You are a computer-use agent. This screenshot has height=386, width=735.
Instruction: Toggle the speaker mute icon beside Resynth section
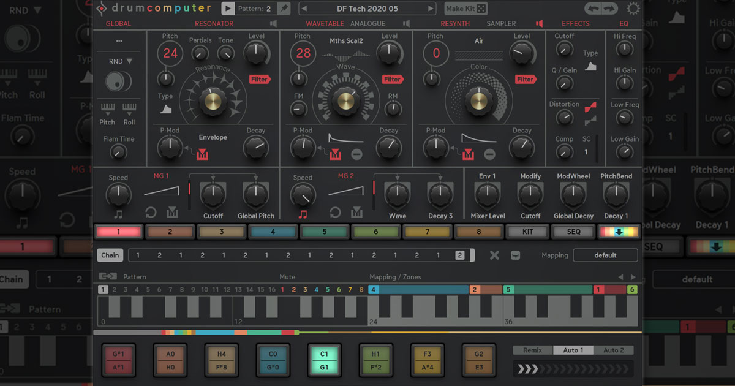point(539,23)
